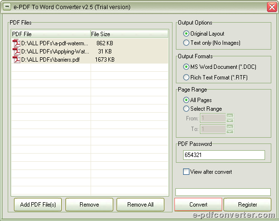Open the system menu icon in title bar
Image resolution: width=279 pixels, height=221 pixels.
tap(7, 7)
